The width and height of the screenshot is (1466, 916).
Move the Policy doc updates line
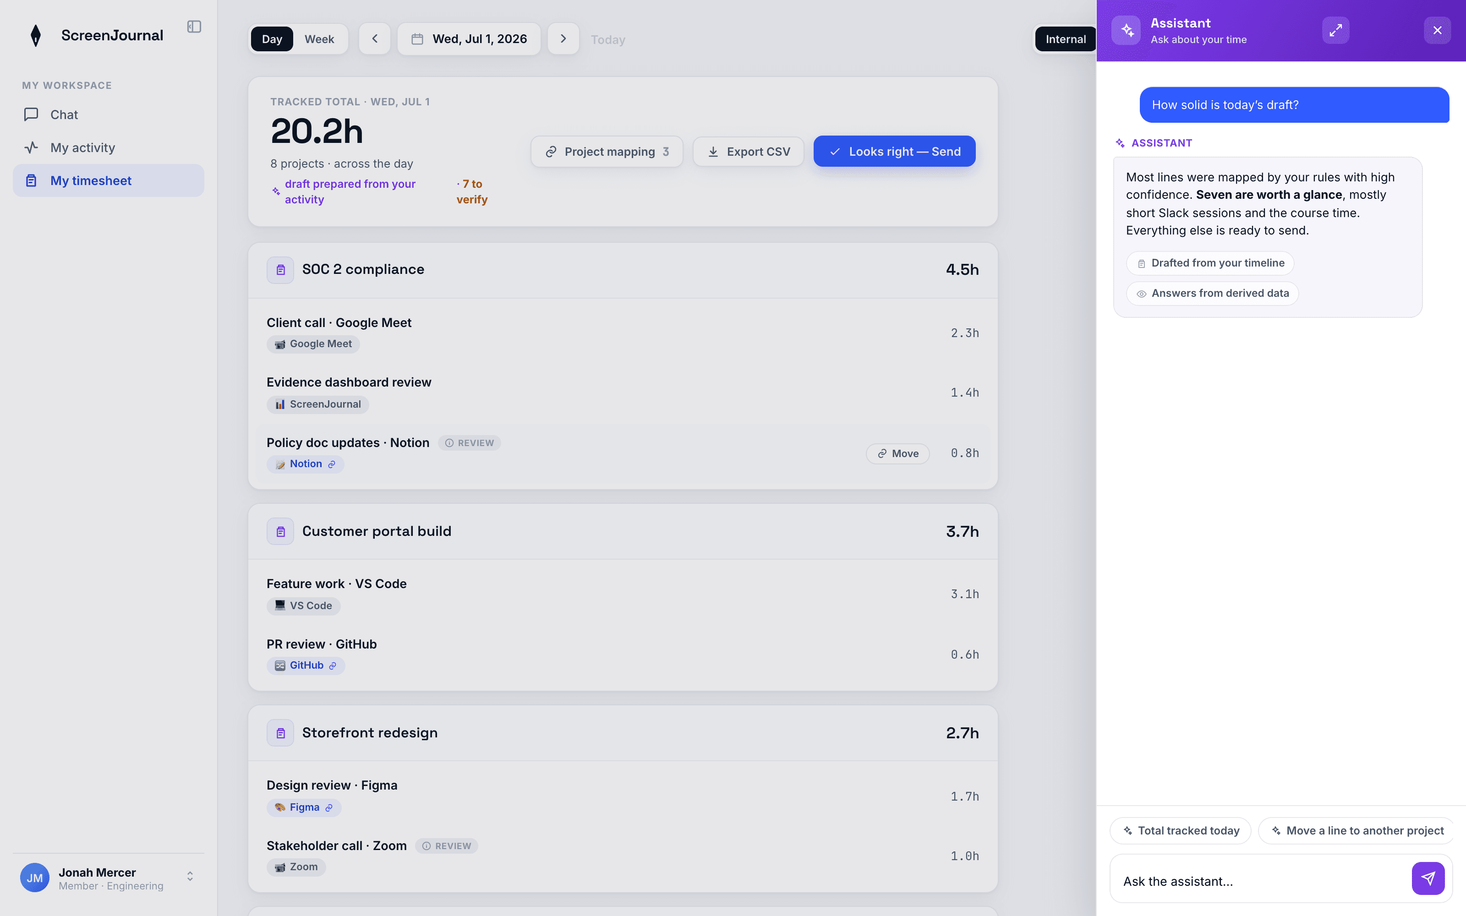898,454
